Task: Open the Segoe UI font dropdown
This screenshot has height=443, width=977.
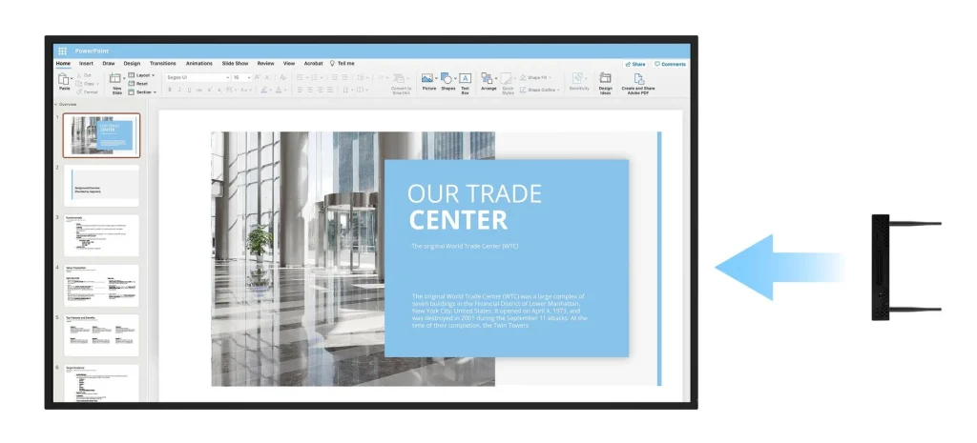Action: pos(197,78)
